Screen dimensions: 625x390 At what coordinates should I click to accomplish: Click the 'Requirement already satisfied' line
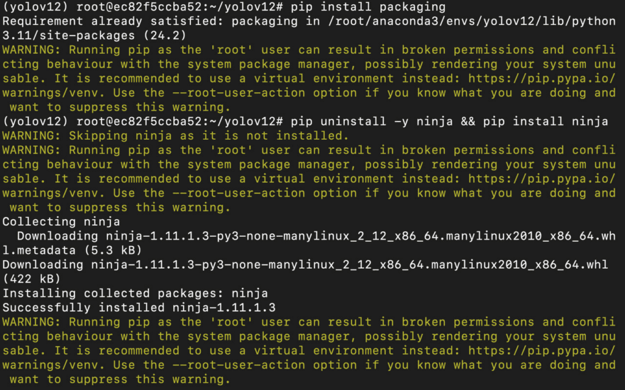(x=309, y=21)
